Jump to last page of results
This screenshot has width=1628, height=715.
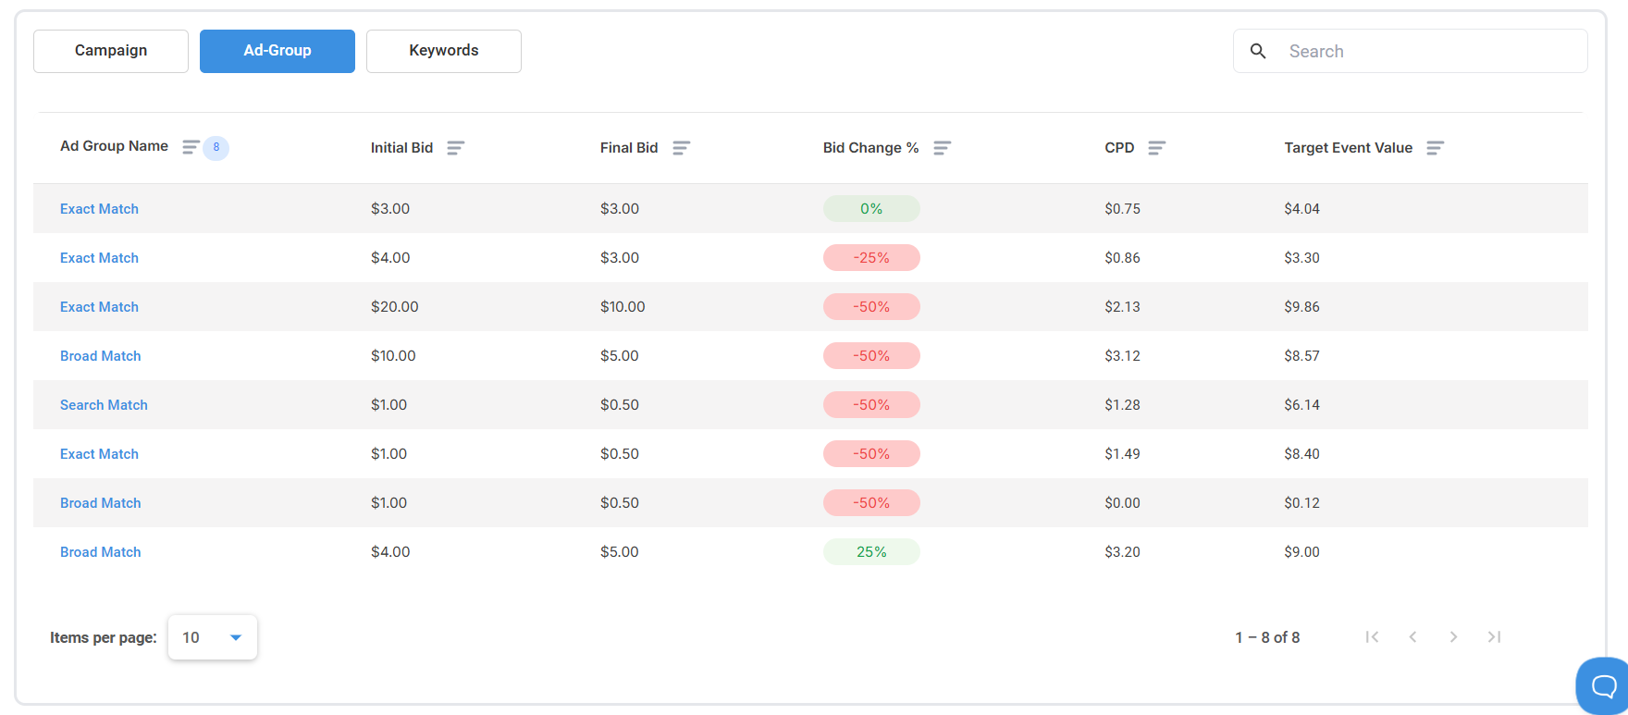(1494, 636)
